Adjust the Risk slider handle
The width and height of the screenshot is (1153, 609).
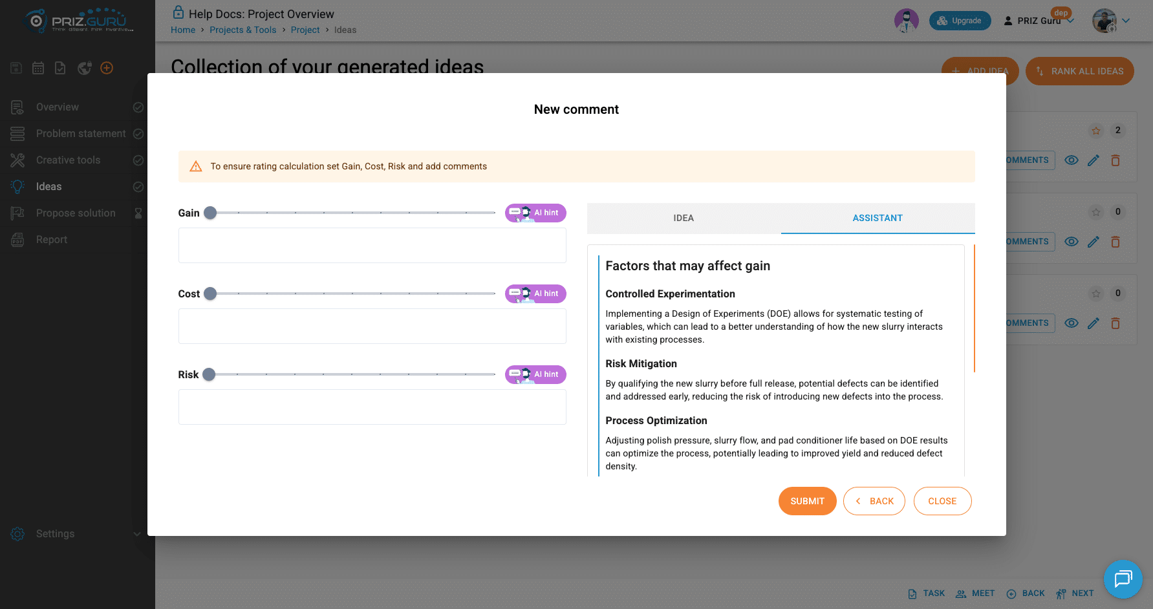tap(209, 374)
